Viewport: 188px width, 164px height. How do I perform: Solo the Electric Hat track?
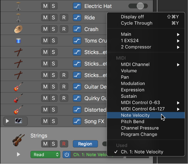click(x=53, y=6)
